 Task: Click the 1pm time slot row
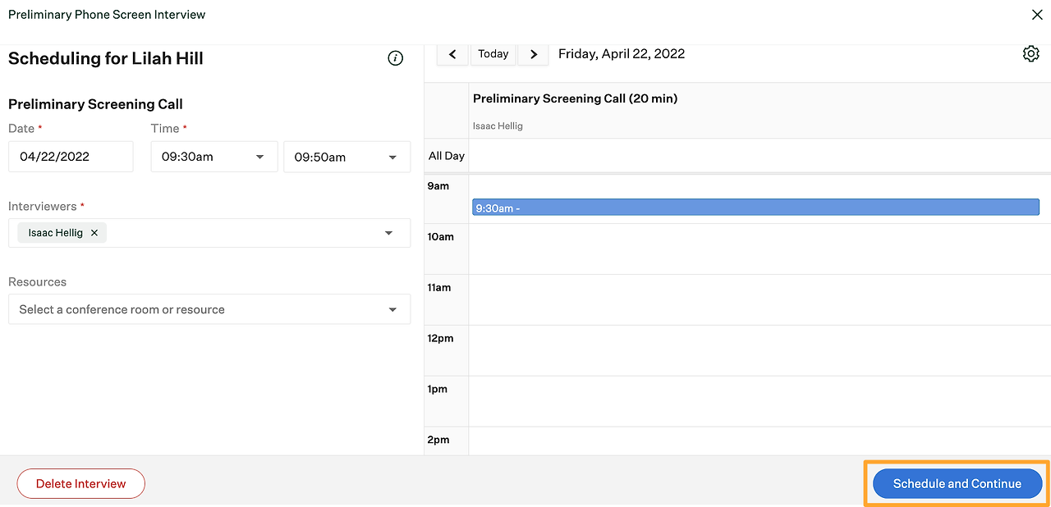pyautogui.click(x=755, y=402)
